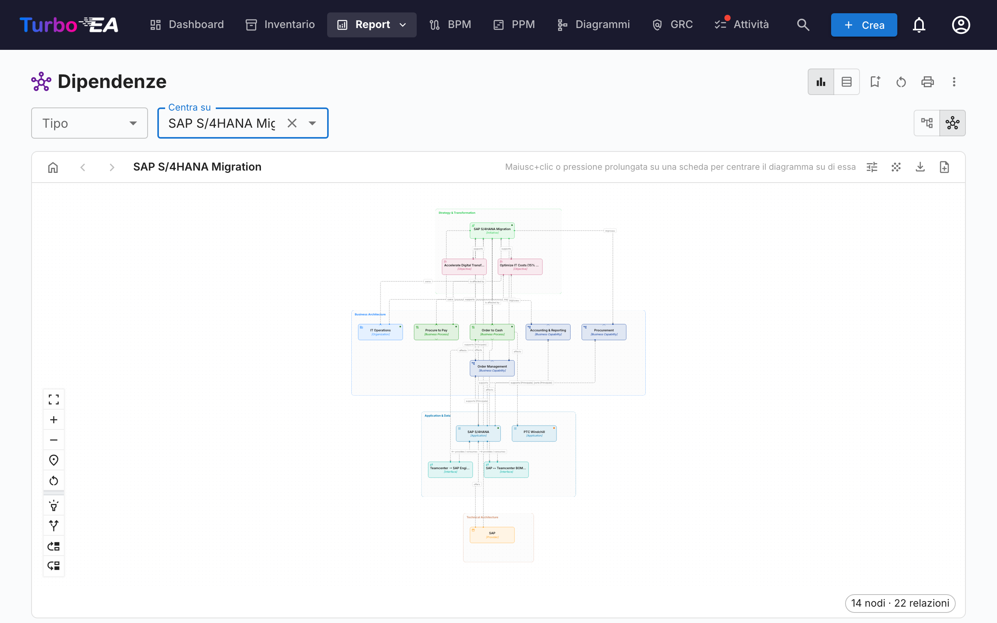997x623 pixels.
Task: Click the location pin tool
Action: [x=54, y=460]
